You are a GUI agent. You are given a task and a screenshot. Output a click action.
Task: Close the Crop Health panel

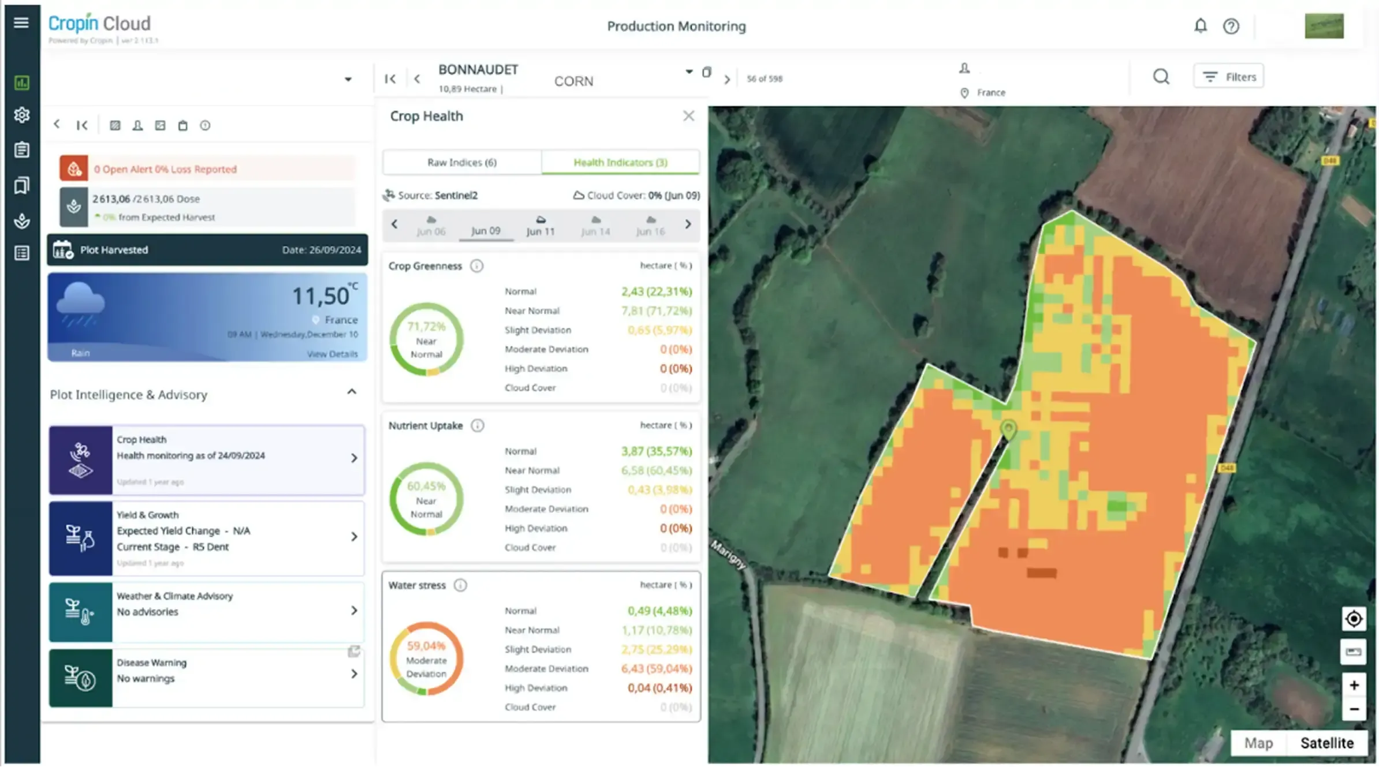688,116
